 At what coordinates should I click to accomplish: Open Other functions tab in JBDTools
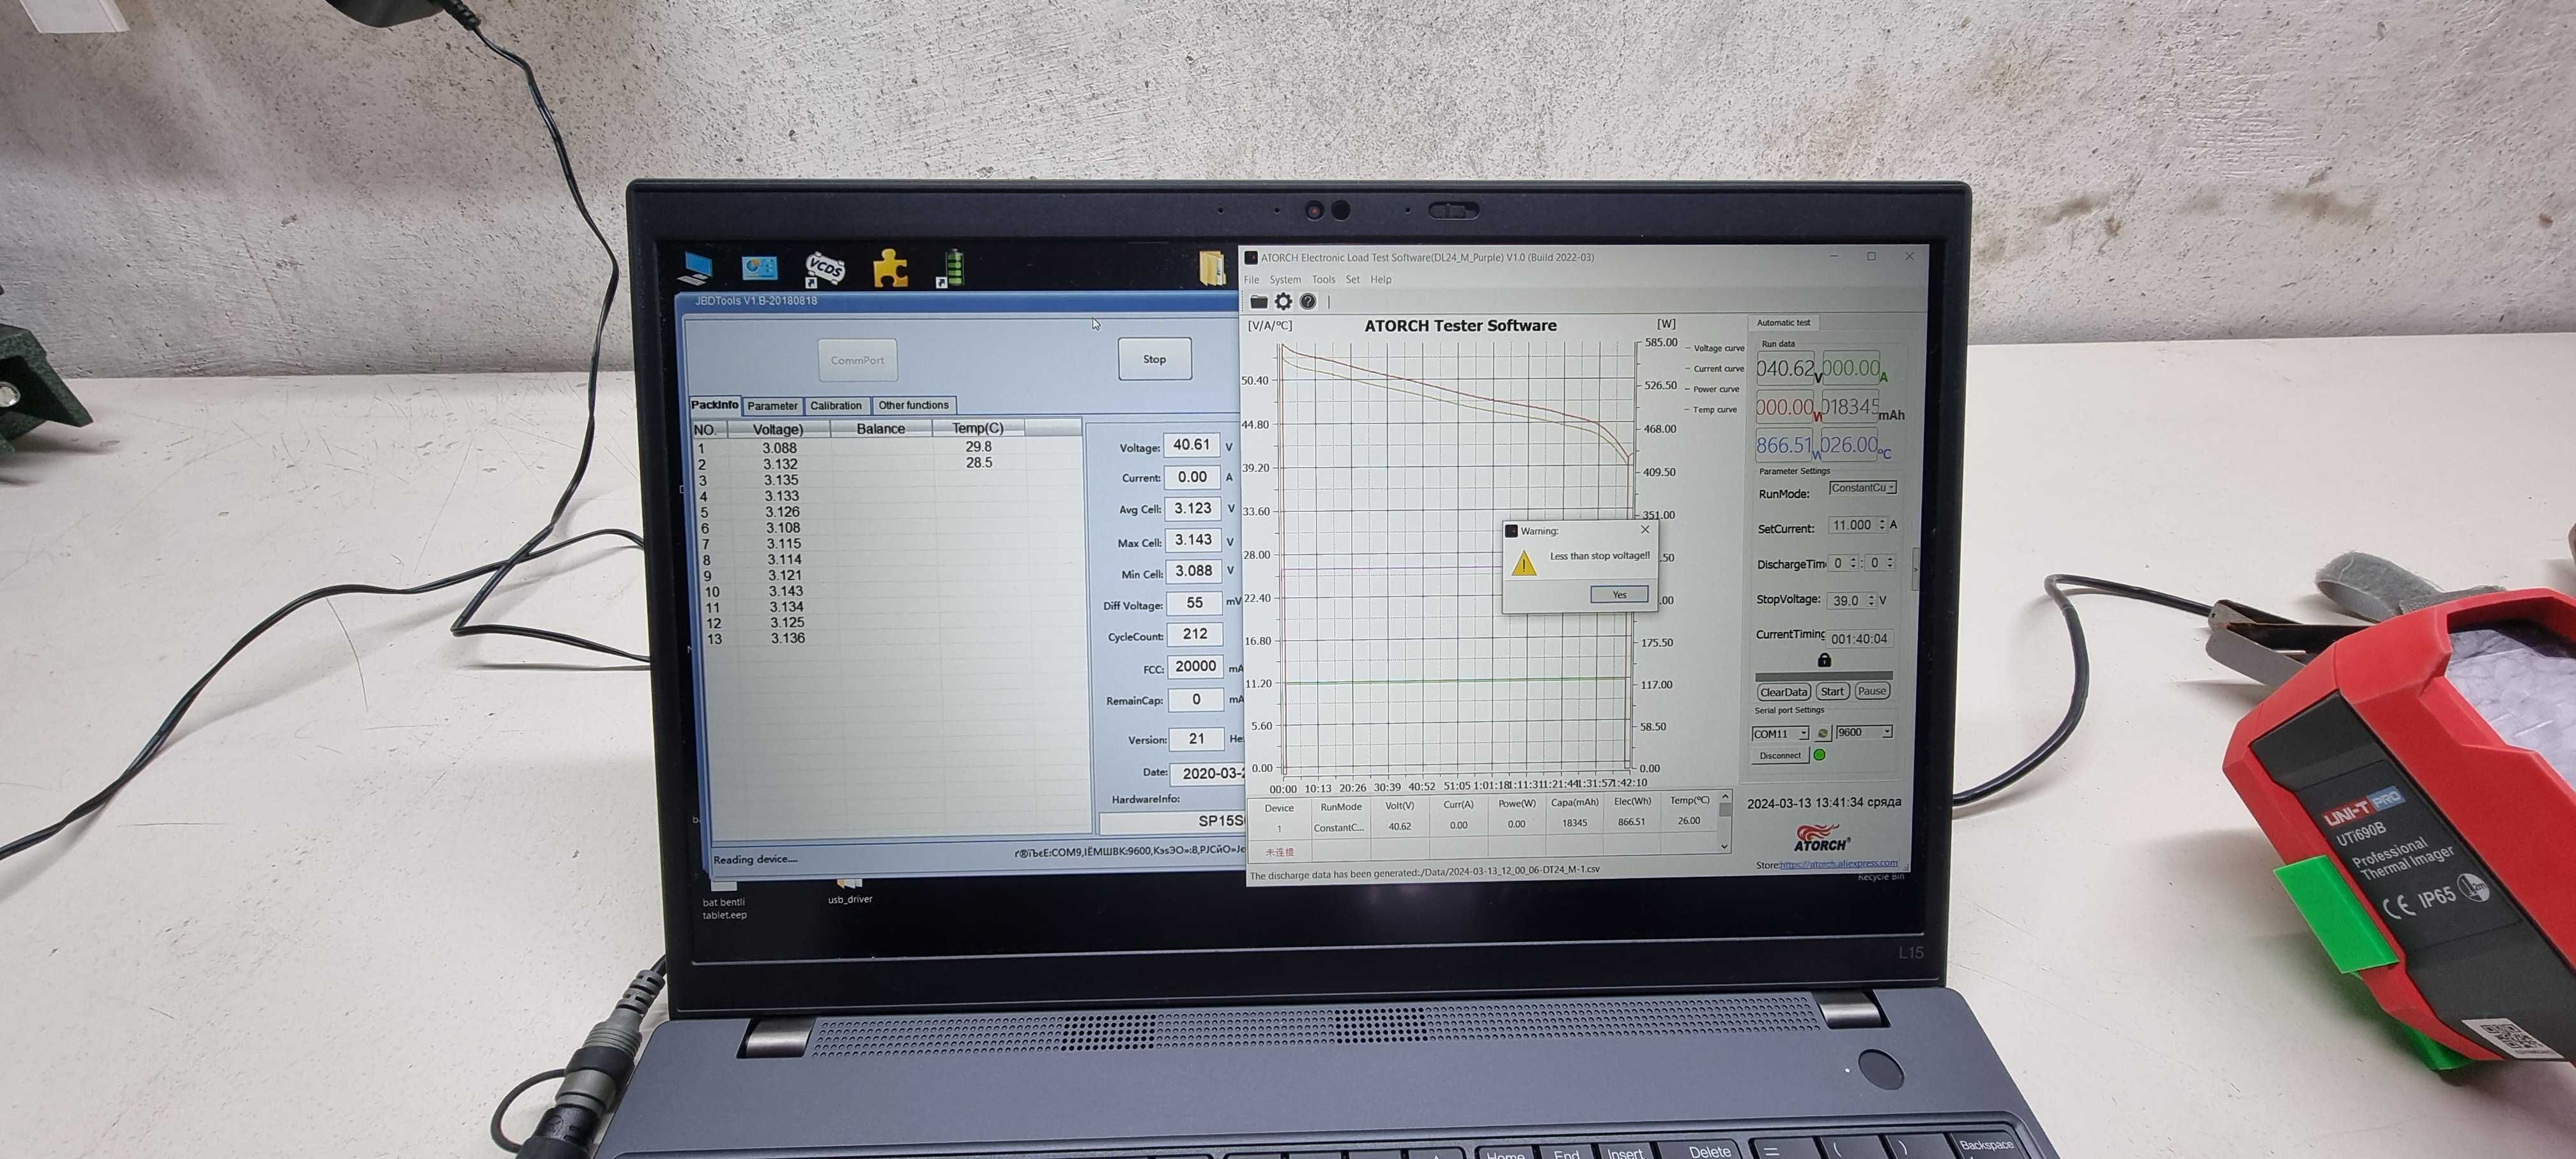tap(913, 405)
